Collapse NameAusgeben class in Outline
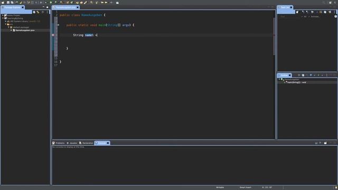 pos(279,79)
